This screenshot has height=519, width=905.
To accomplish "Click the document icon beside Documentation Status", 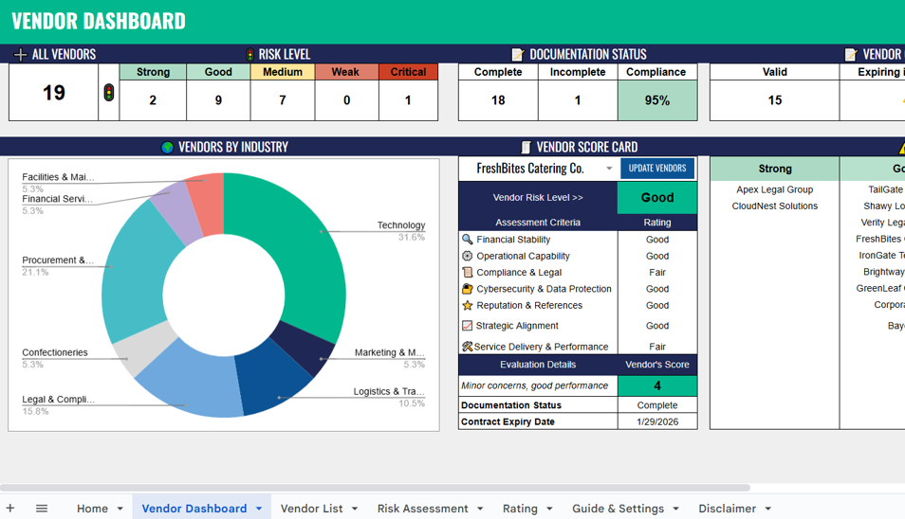I will click(x=517, y=55).
